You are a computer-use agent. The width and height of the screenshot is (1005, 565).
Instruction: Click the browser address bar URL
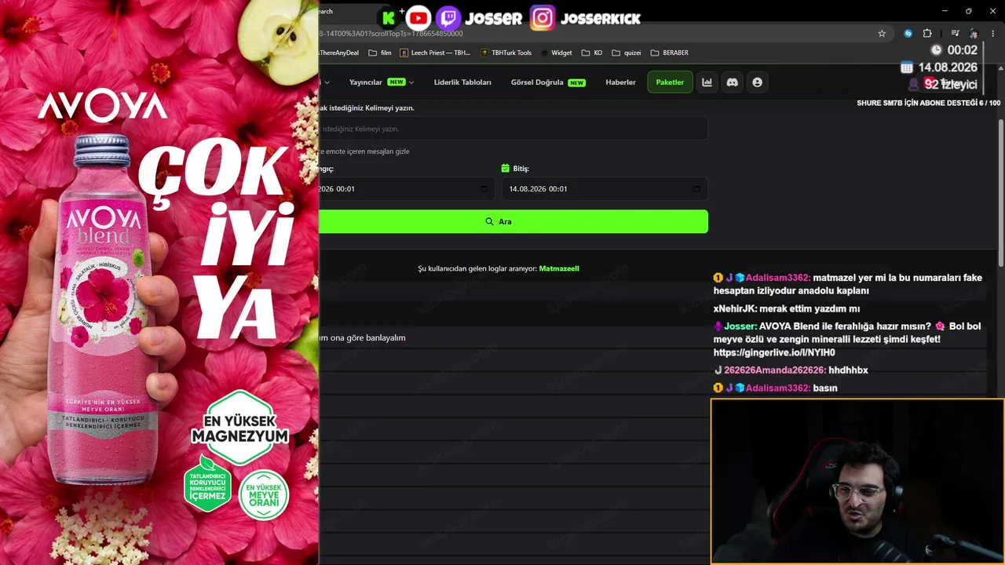(x=391, y=34)
